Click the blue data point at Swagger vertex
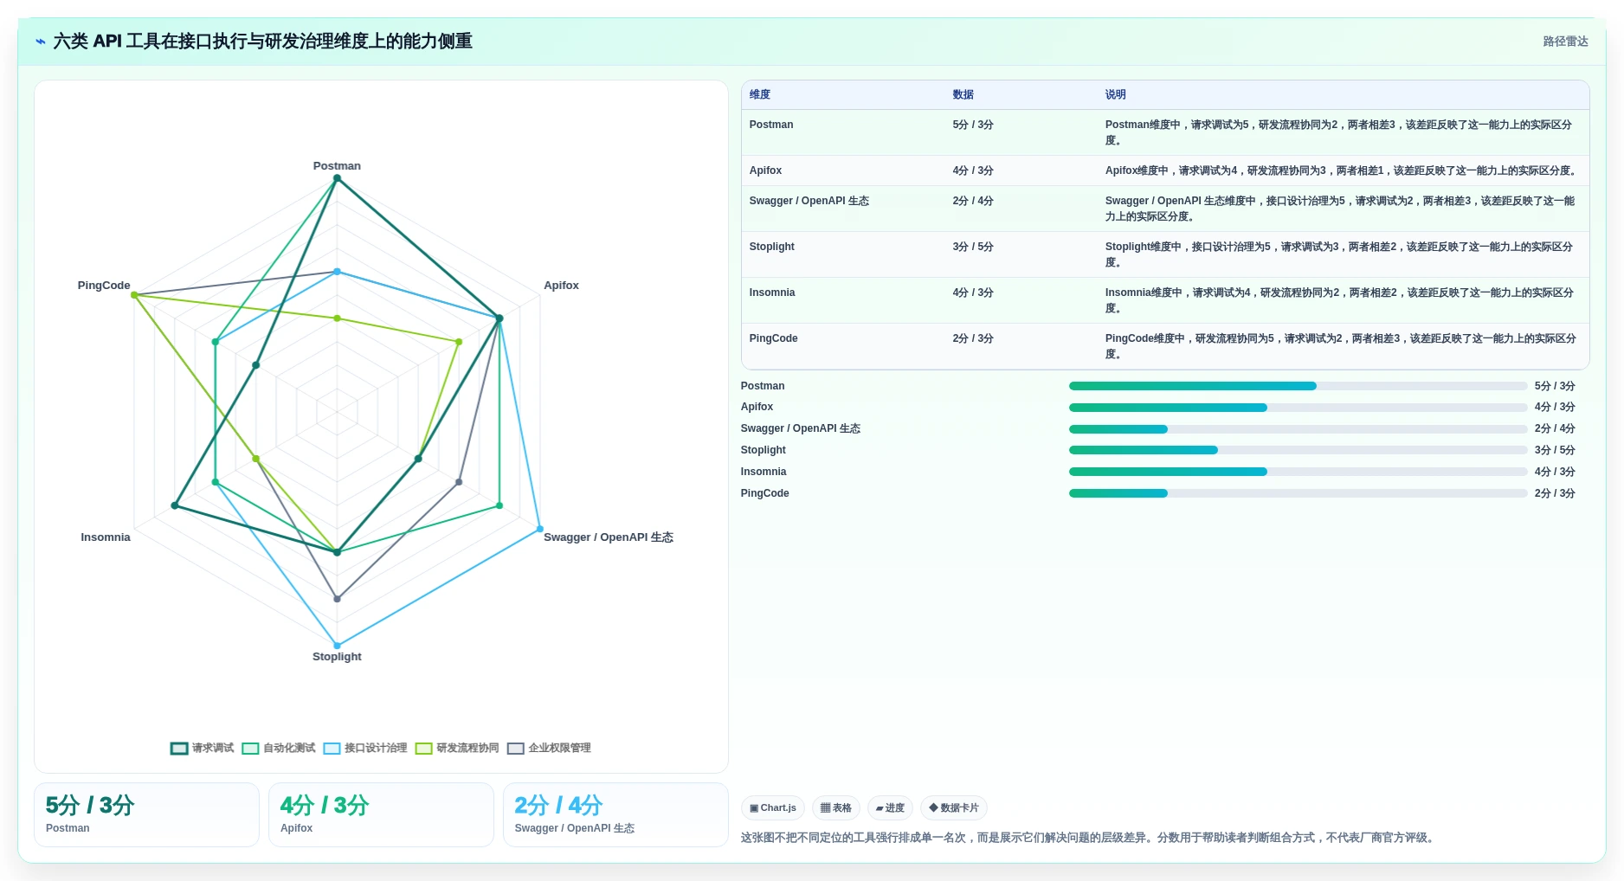Screen dimensions: 1624x881 (539, 529)
